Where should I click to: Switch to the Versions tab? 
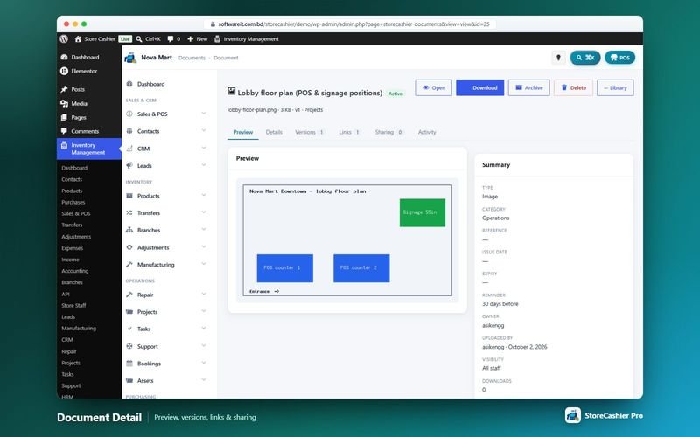309,132
